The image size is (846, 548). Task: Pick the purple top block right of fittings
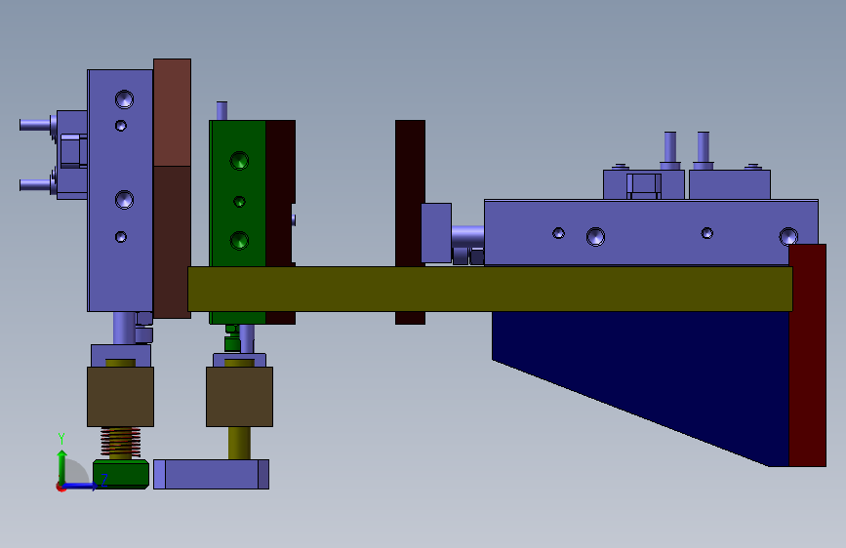[x=730, y=184]
